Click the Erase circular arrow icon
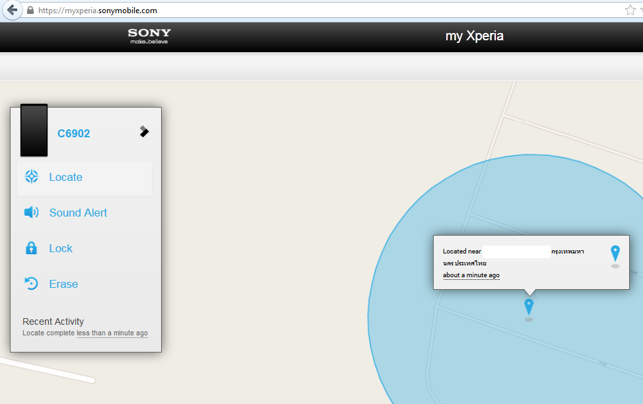The image size is (643, 404). point(31,283)
